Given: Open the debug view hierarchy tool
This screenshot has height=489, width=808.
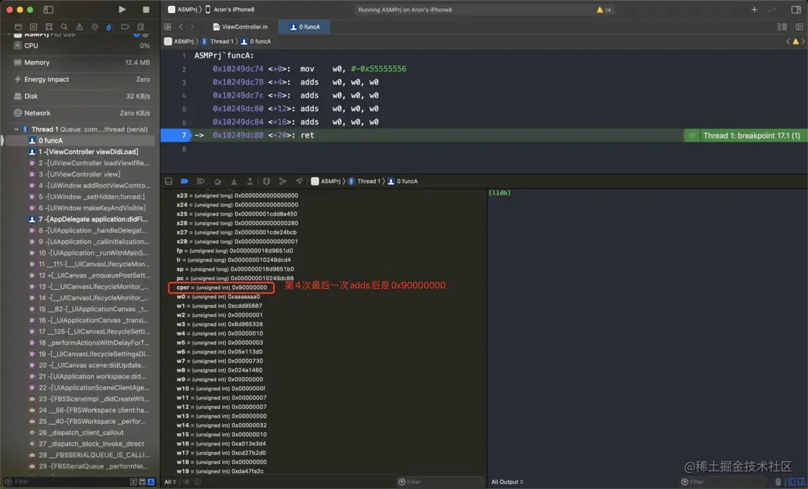Looking at the screenshot, I should coord(267,181).
